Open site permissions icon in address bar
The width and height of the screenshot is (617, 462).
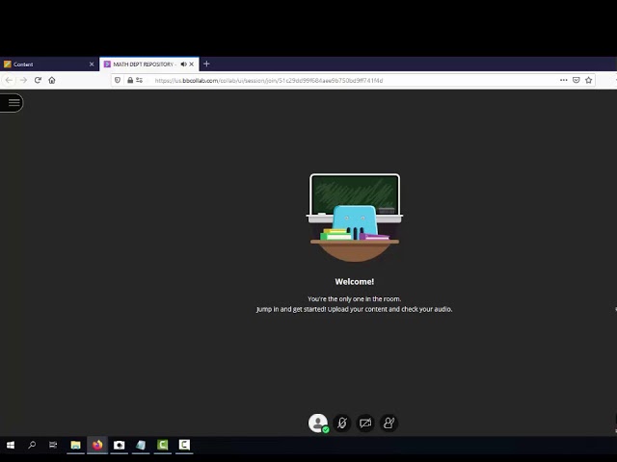(139, 80)
